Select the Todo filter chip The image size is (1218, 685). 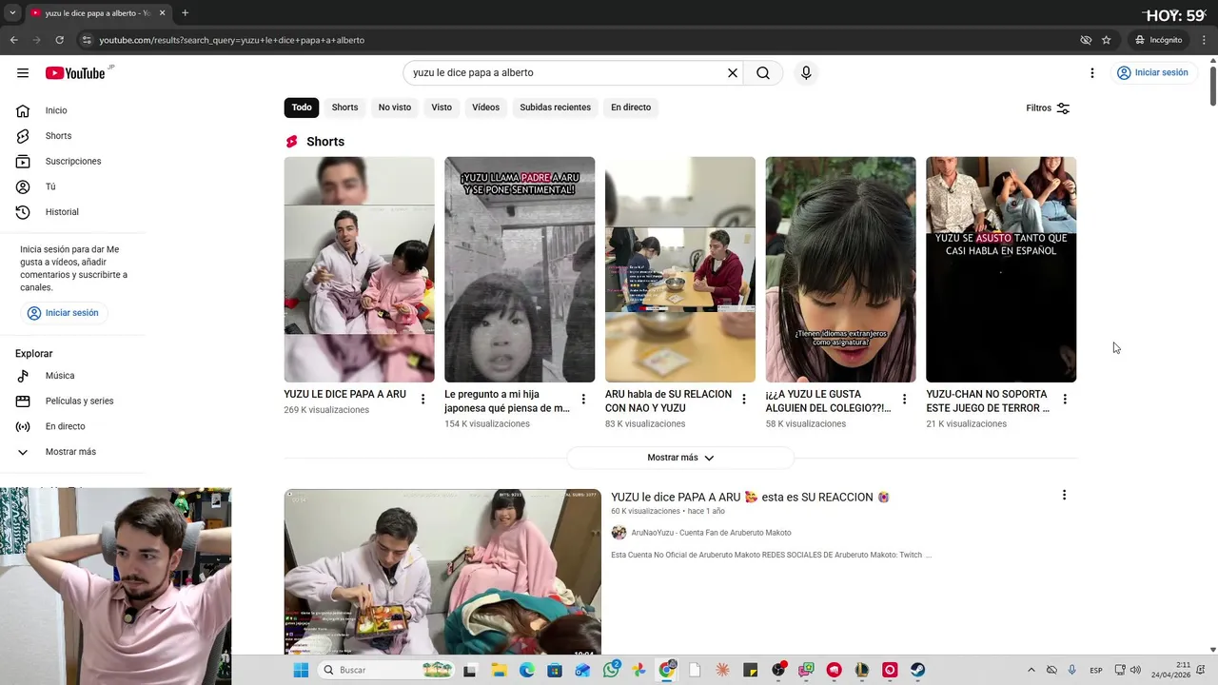(302, 108)
